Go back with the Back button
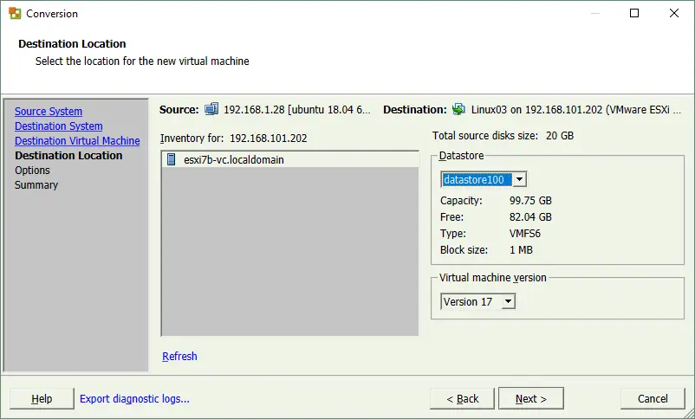695x419 pixels. [x=462, y=398]
